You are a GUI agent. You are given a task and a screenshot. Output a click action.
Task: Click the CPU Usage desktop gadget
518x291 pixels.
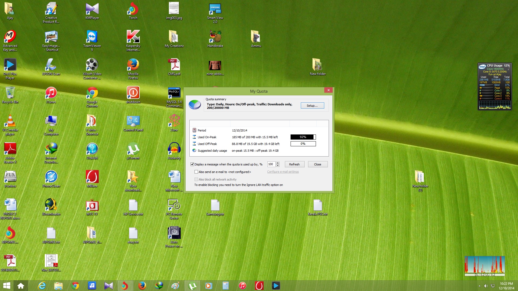point(495,86)
